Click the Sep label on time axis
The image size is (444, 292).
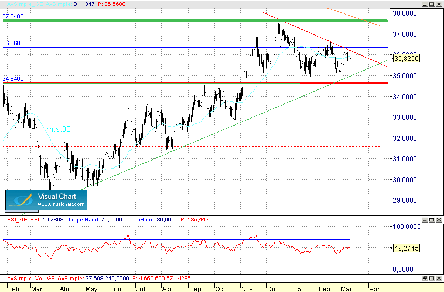[x=195, y=289]
